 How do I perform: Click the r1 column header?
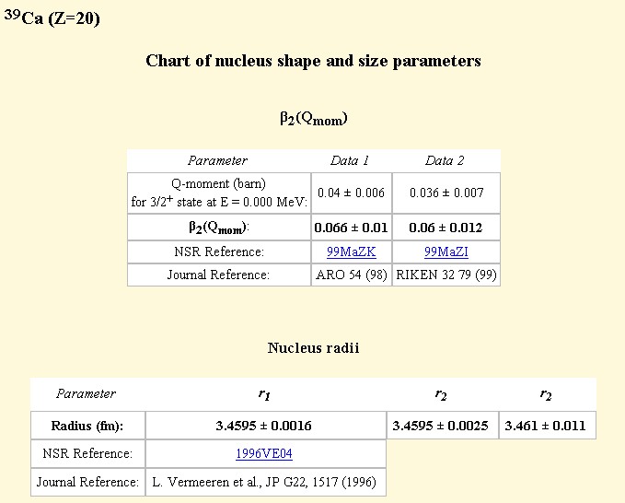pyautogui.click(x=264, y=394)
